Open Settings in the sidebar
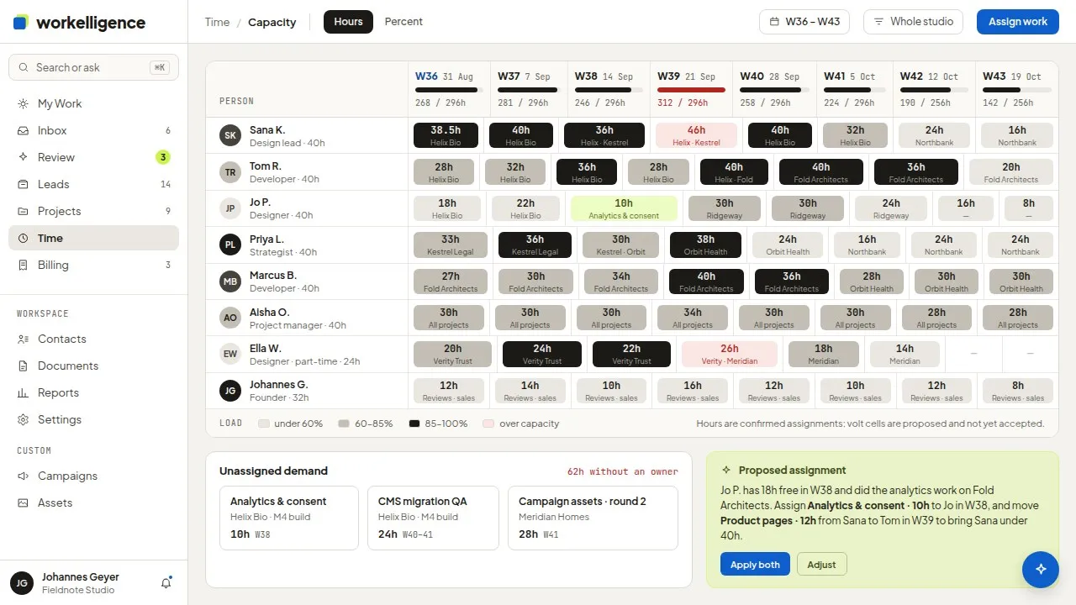Viewport: 1076px width, 605px height. pos(93,419)
